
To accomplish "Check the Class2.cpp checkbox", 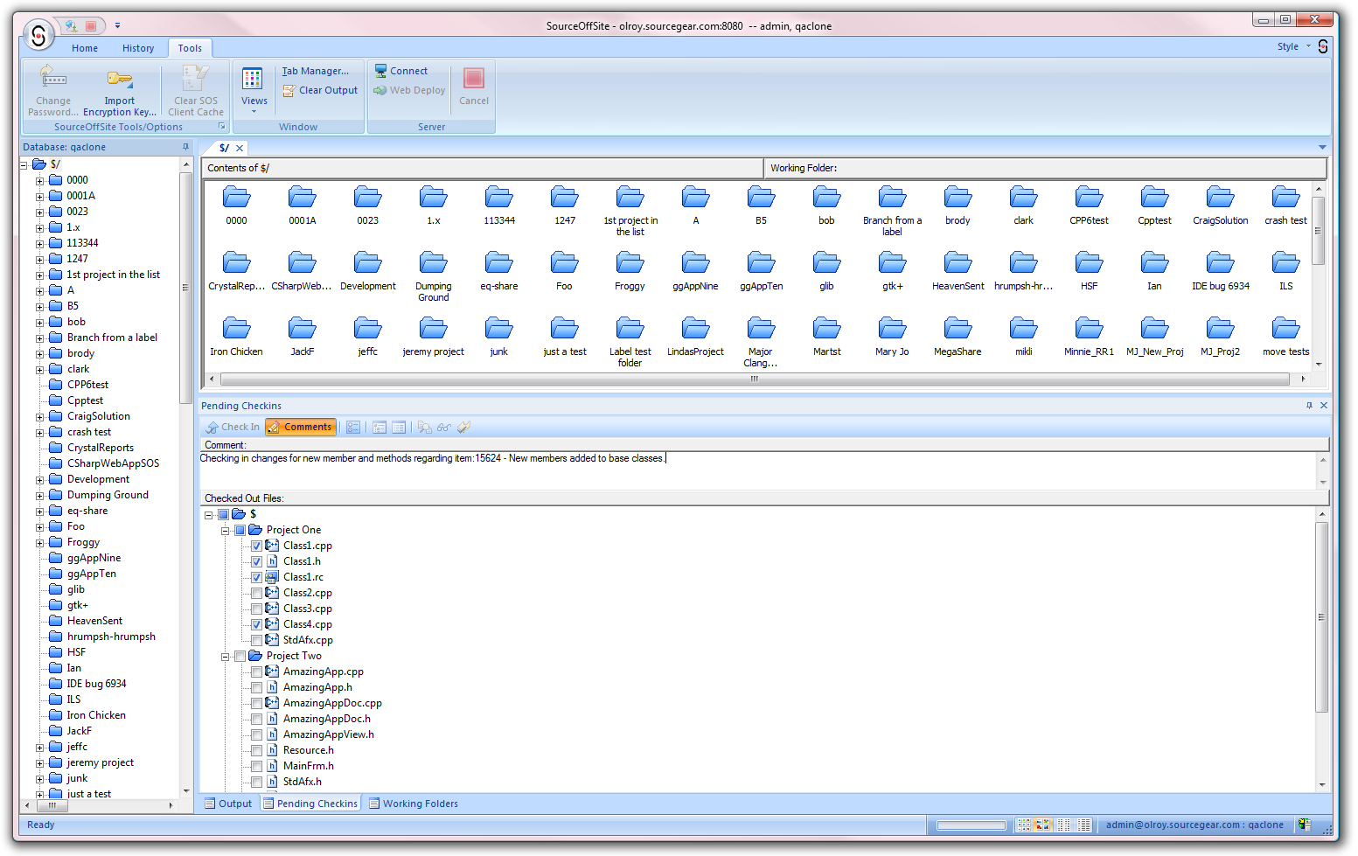I will [256, 592].
